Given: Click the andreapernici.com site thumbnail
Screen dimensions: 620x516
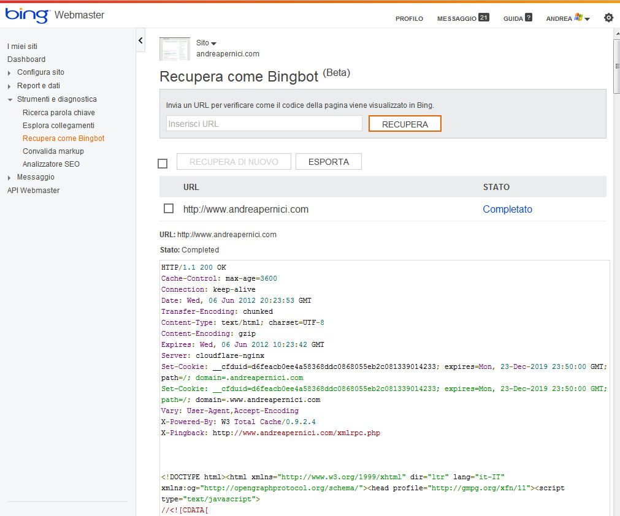Looking at the screenshot, I should (174, 49).
